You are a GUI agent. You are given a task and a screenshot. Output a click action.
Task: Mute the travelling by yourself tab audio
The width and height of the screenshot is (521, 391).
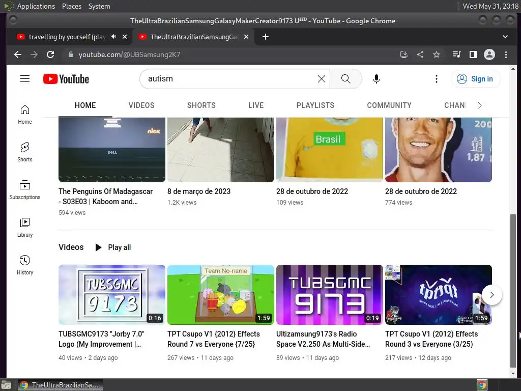pos(113,37)
